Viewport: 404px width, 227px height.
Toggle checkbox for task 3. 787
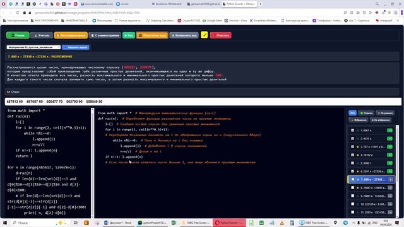[x=352, y=147]
